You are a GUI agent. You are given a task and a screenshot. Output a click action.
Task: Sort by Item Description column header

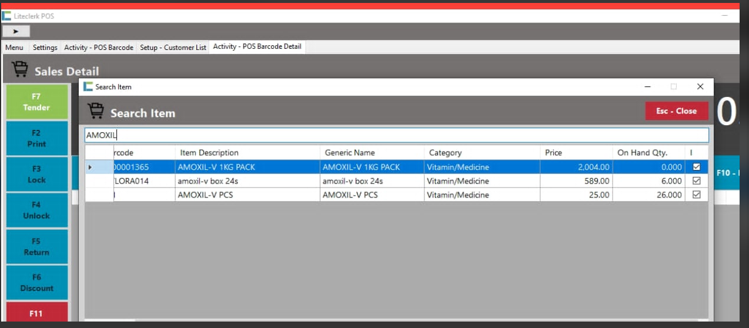(x=248, y=153)
